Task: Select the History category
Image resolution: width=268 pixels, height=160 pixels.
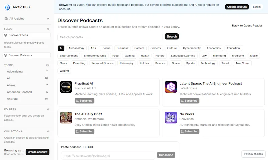Action: click(x=160, y=56)
